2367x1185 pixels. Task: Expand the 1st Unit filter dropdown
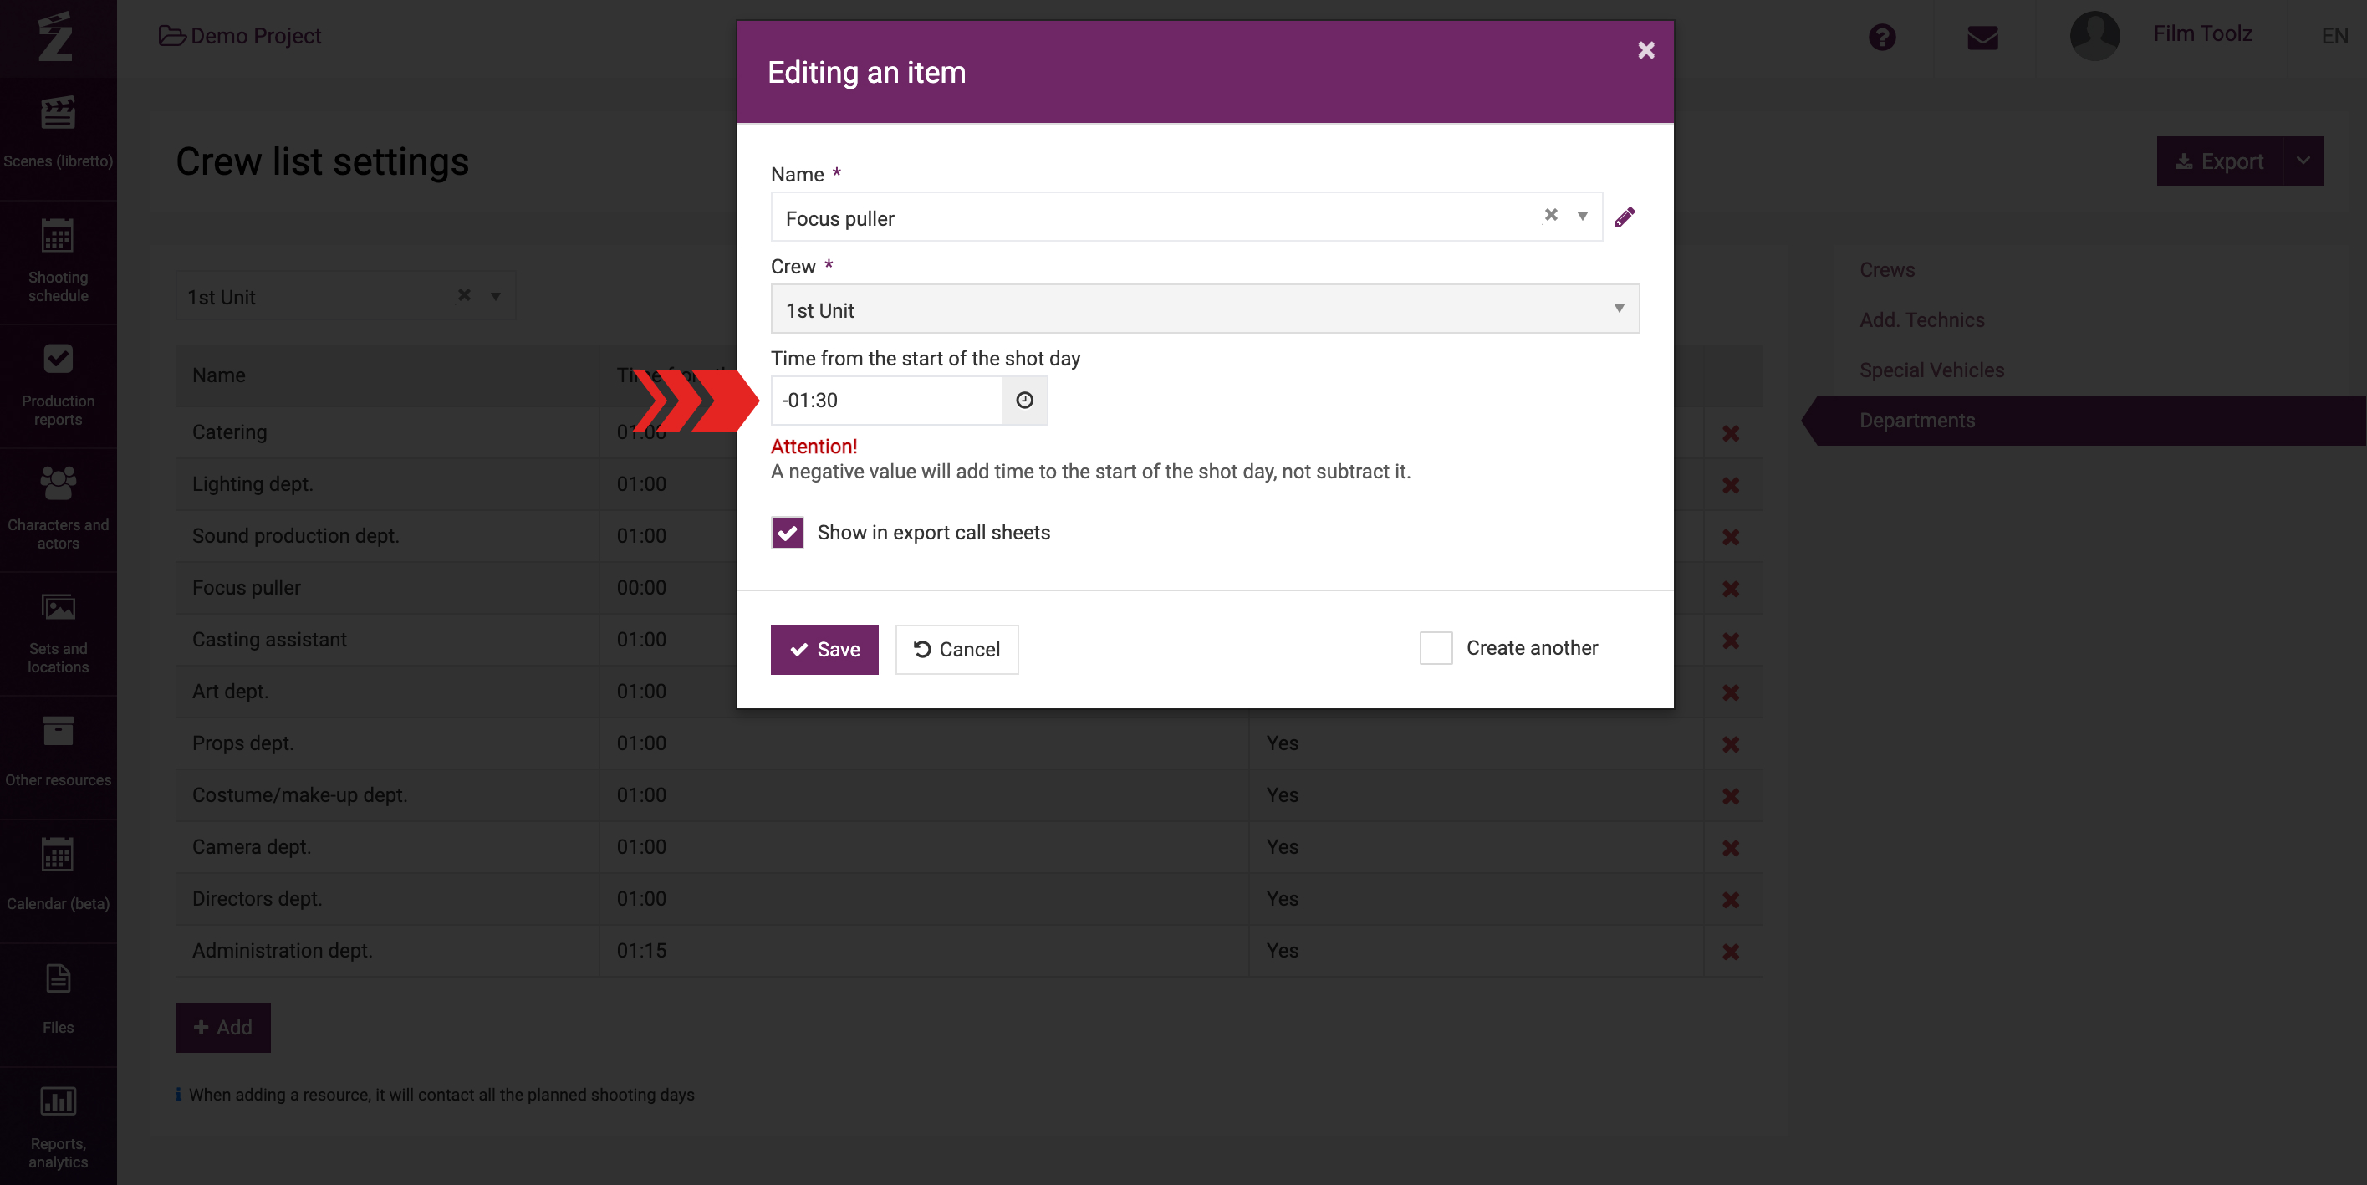coord(495,296)
